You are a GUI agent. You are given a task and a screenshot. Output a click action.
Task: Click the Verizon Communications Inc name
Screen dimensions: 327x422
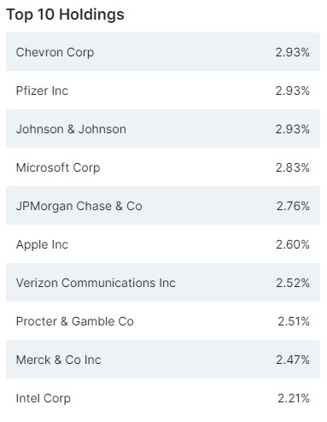click(96, 283)
